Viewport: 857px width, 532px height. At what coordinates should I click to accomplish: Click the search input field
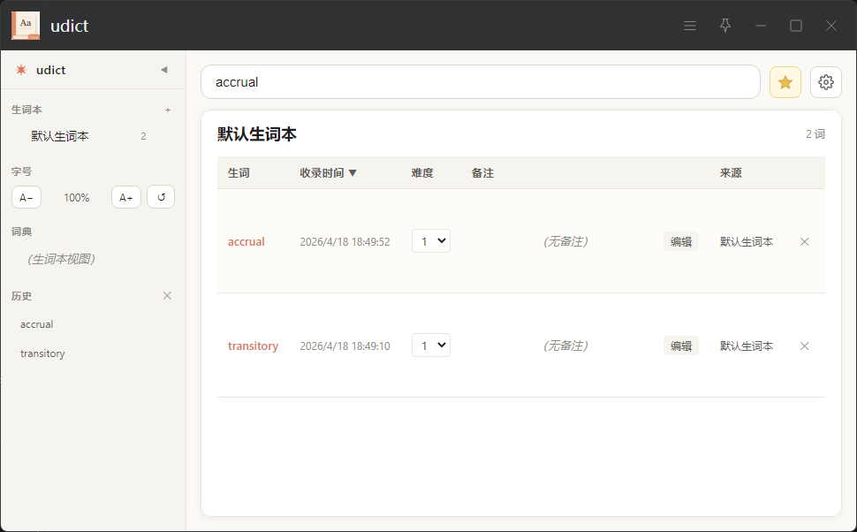pos(480,82)
